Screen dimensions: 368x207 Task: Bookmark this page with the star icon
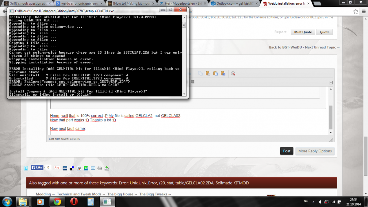pos(355,11)
